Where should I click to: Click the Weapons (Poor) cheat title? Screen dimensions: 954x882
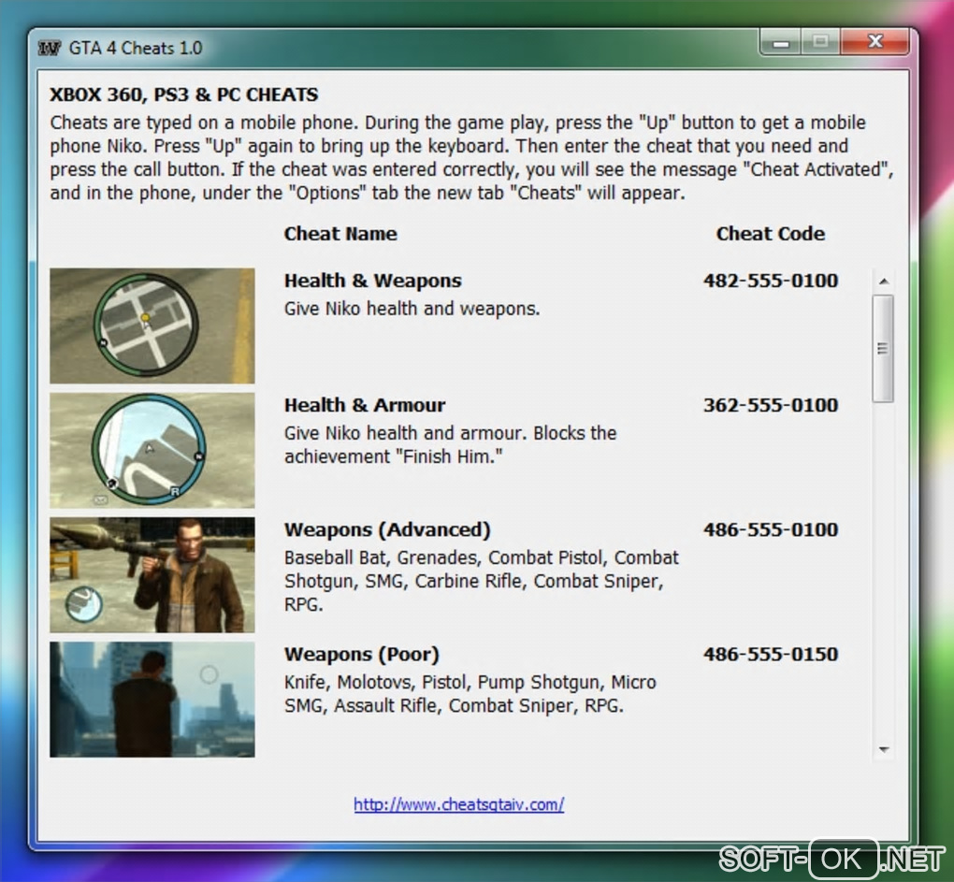tap(361, 655)
